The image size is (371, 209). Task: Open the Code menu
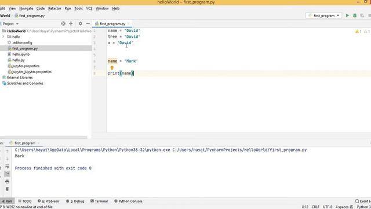(40, 9)
